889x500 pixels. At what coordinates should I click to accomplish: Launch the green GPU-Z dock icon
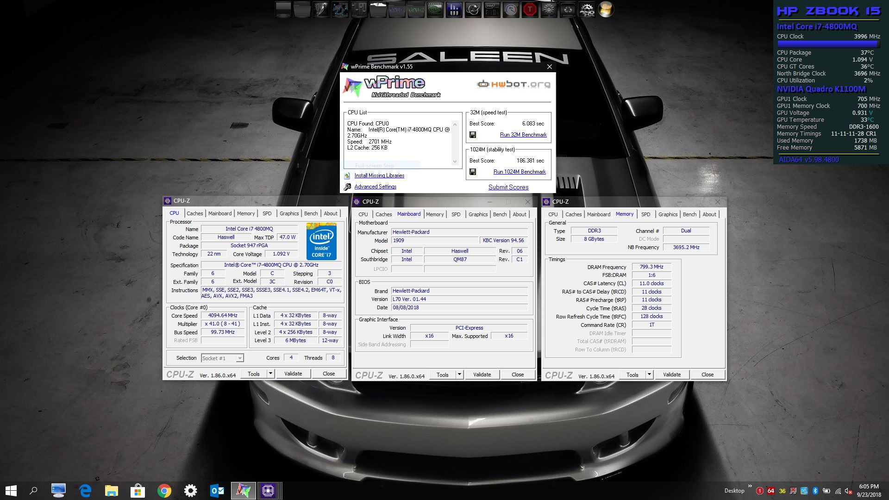coord(416,10)
